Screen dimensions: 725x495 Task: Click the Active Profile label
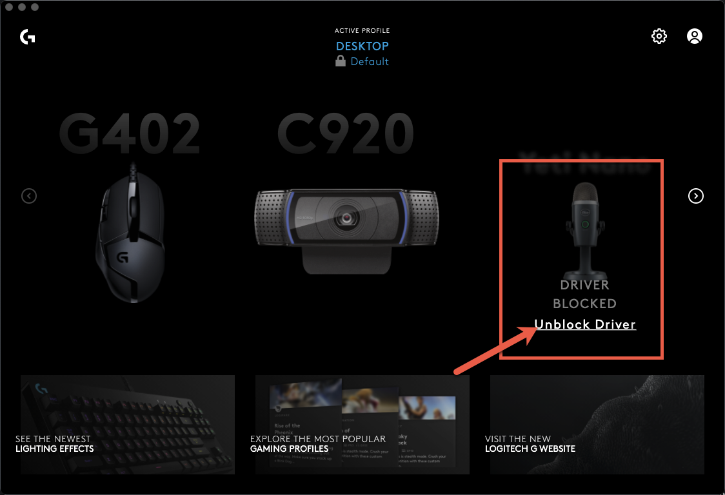click(x=362, y=30)
